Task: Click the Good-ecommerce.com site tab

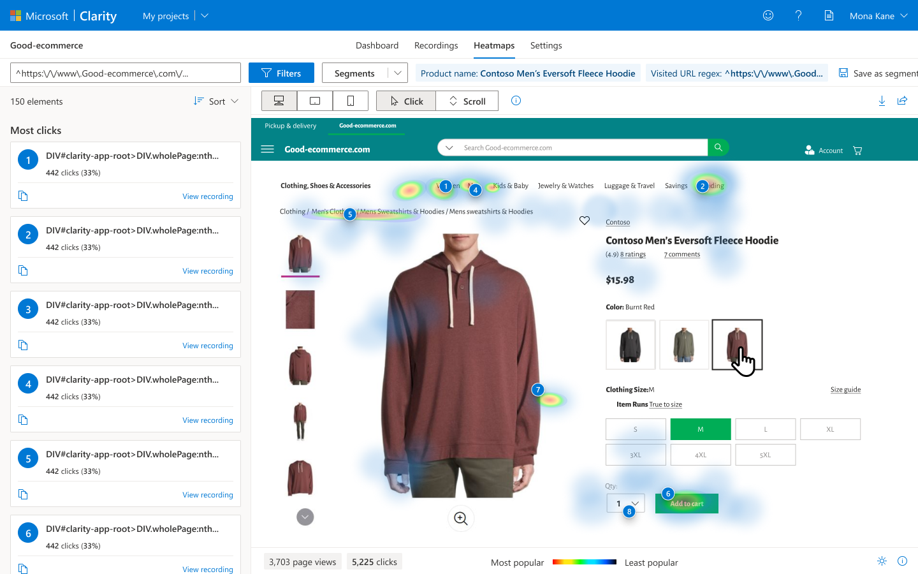Action: (368, 126)
